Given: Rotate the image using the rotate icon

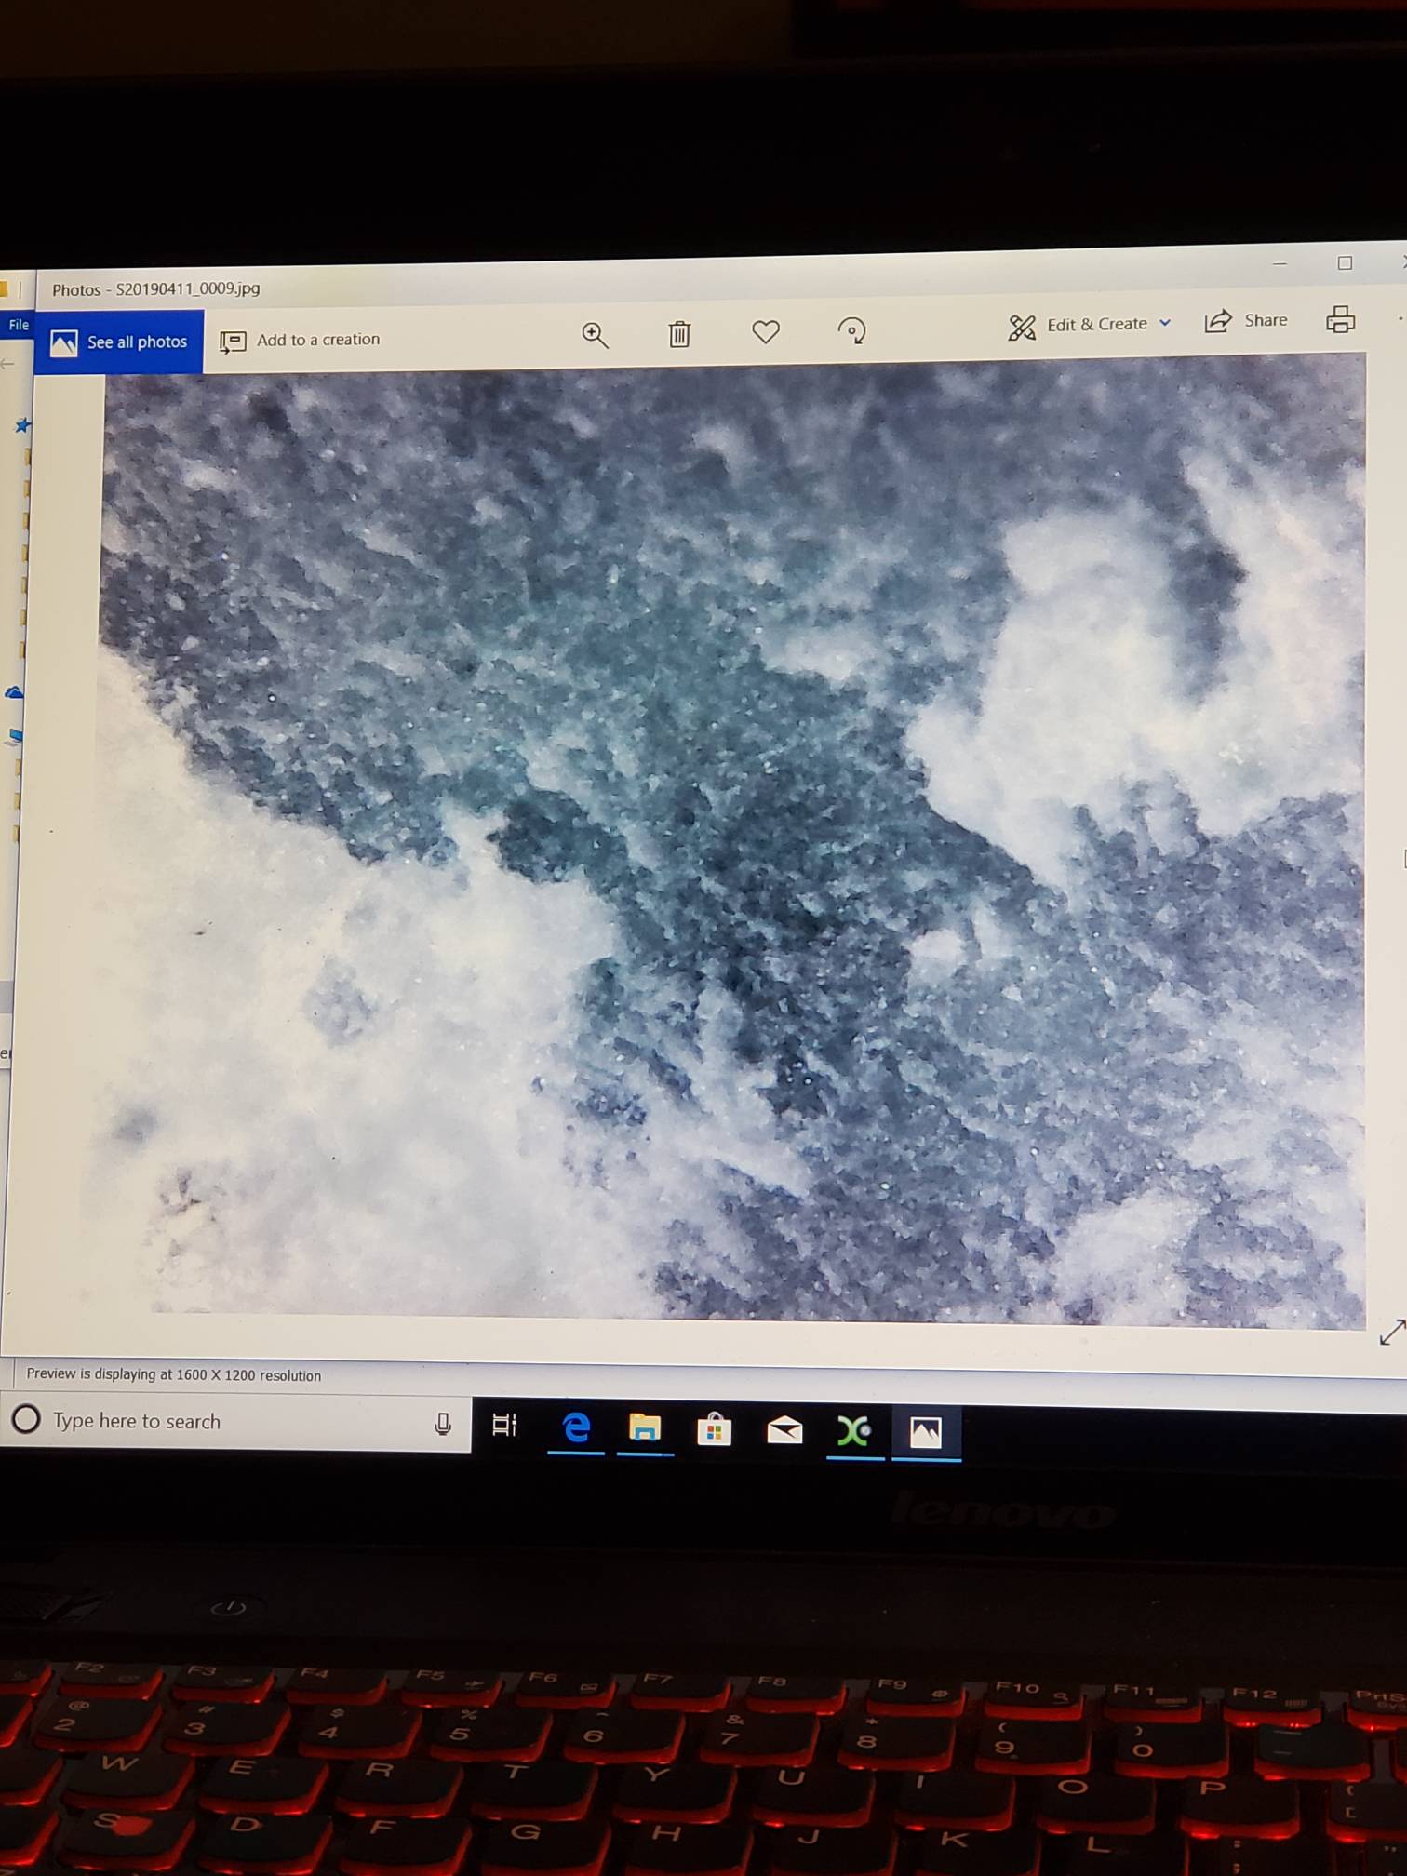Looking at the screenshot, I should click(x=851, y=330).
